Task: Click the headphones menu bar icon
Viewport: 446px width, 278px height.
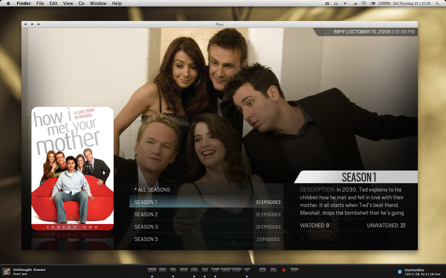Action: 336,3
